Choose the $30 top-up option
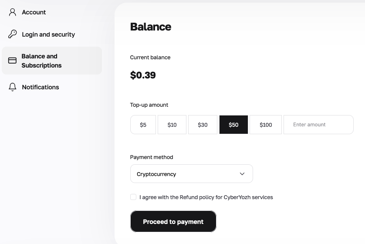 click(203, 125)
